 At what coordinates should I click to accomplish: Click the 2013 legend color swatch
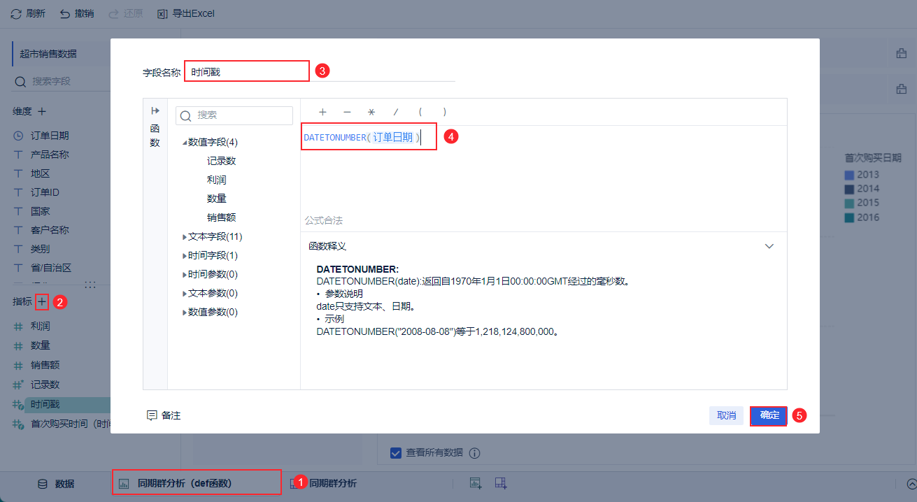coord(849,175)
